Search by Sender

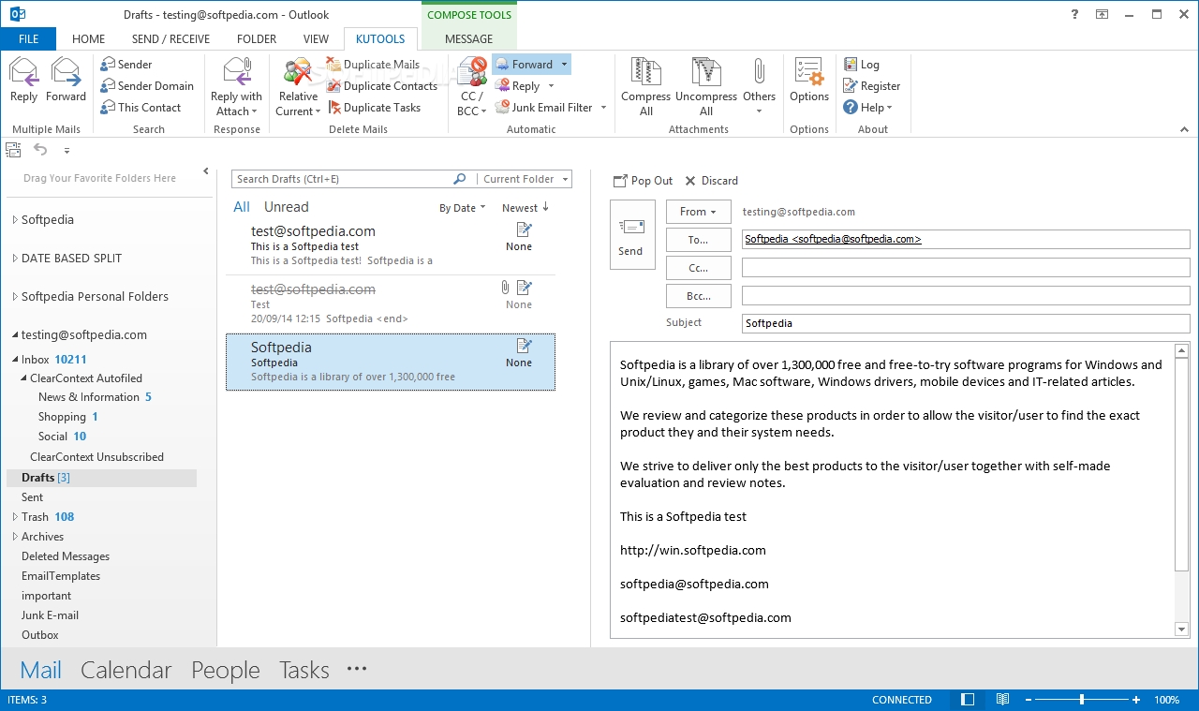click(126, 65)
